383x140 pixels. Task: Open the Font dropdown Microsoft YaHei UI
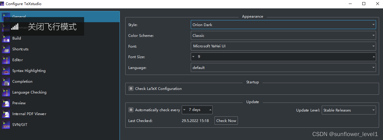(283, 46)
